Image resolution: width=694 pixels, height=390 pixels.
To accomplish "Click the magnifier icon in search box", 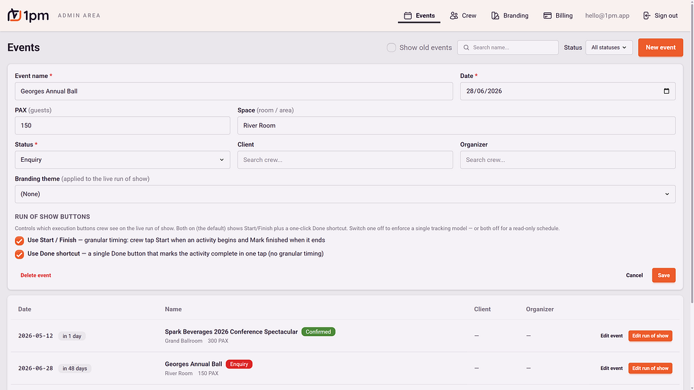I will (x=466, y=47).
